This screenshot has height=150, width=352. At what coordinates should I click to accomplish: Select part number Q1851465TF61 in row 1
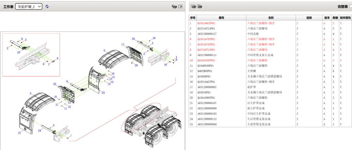[206, 23]
